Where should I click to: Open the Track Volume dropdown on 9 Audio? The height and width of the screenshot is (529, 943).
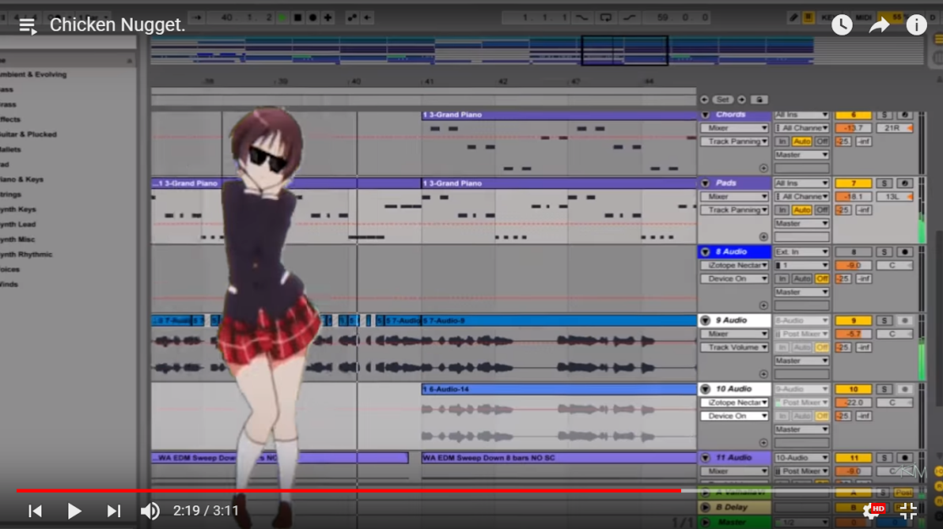point(734,348)
